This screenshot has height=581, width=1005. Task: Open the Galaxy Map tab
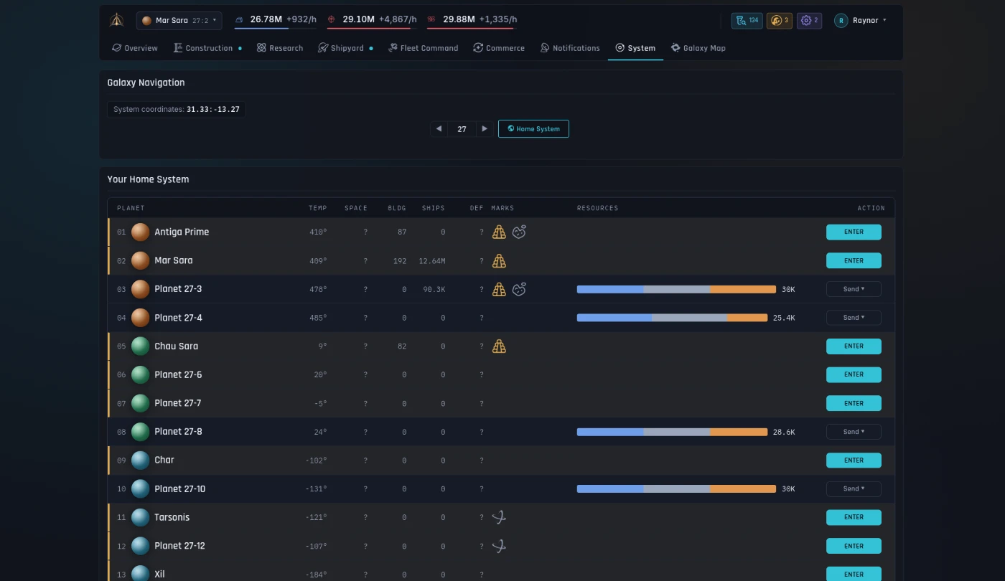tap(698, 48)
